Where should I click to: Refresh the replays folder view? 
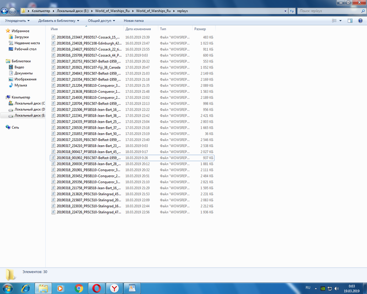coord(292,11)
